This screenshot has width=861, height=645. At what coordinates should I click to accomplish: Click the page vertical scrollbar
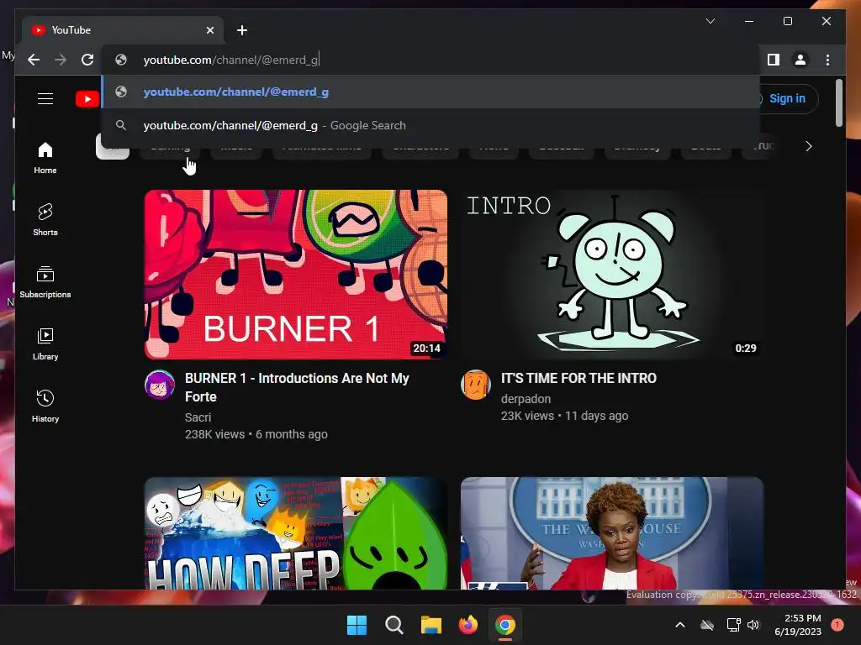click(x=838, y=103)
